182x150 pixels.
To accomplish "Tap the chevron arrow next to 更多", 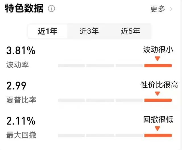I will pos(171,9).
